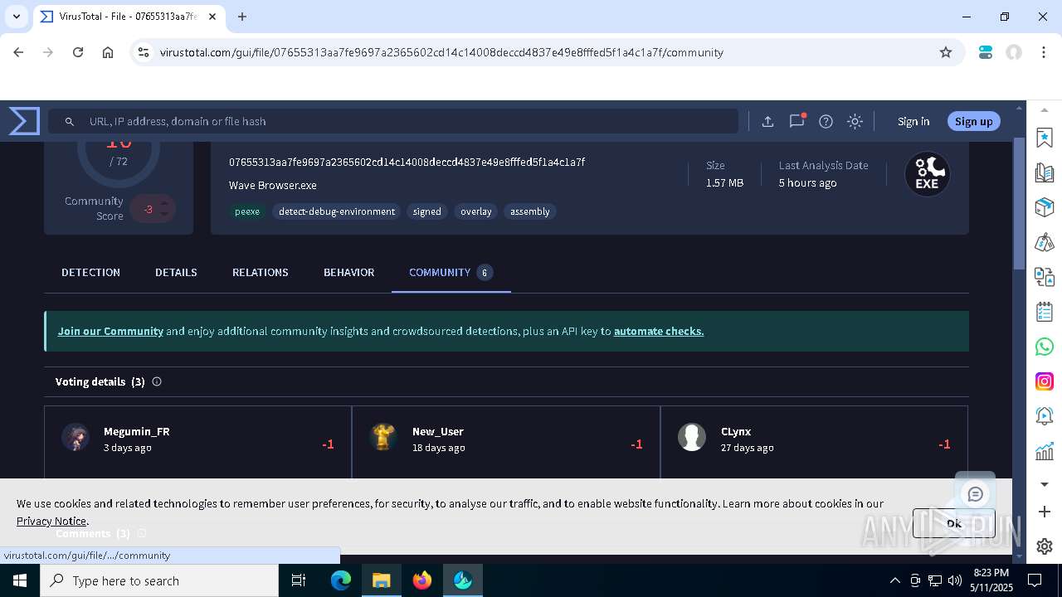Open Microsoft Edge from the taskbar
This screenshot has width=1062, height=597.
341,580
